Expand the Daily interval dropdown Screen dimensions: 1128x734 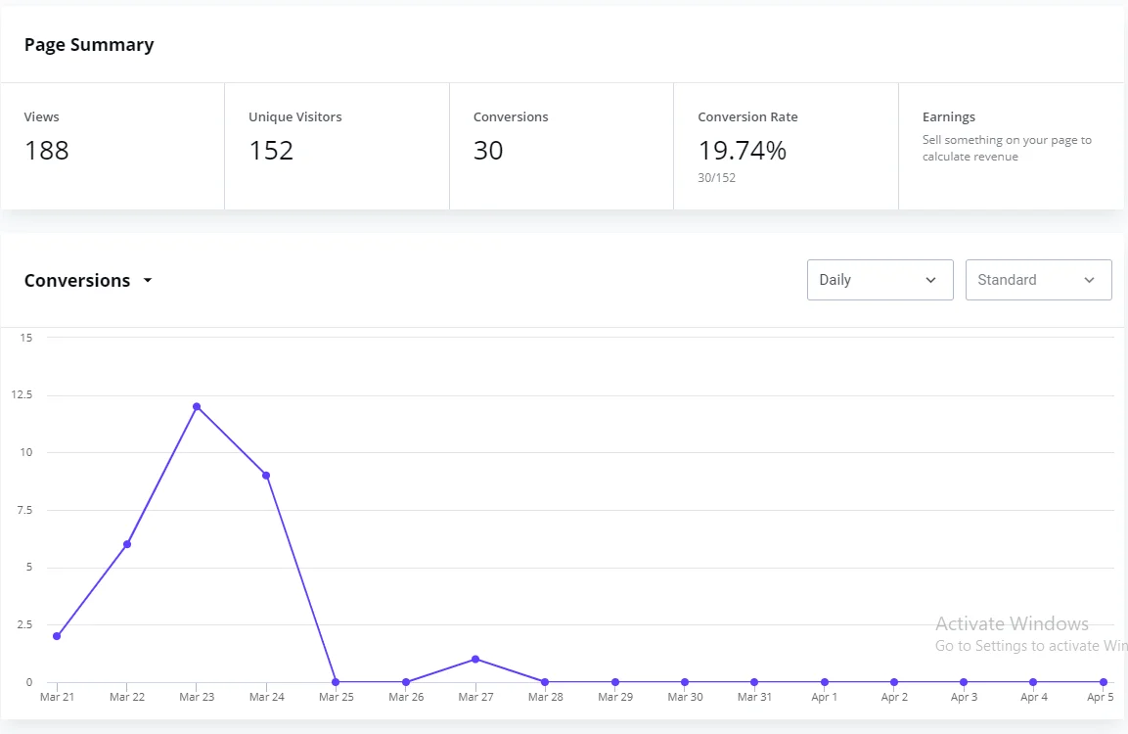(x=880, y=280)
